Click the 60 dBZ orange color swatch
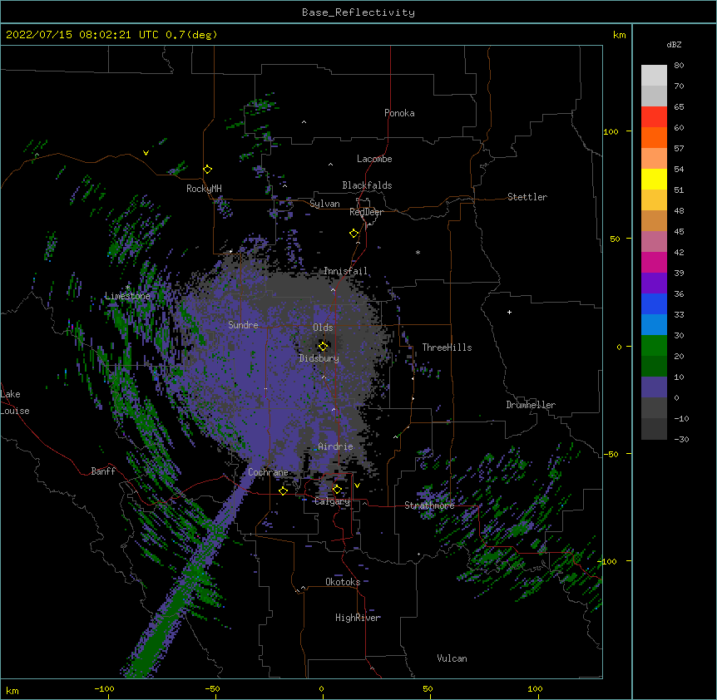 point(654,137)
